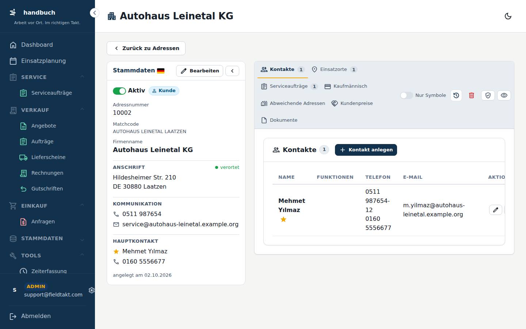The image size is (526, 329).
Task: Toggle the Aktiv switch off
Action: [x=119, y=91]
